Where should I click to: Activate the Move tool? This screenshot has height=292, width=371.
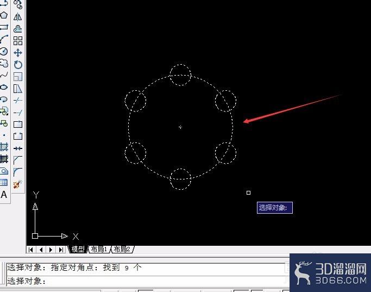tap(18, 53)
